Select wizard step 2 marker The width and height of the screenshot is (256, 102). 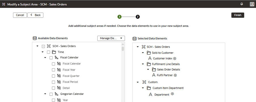click(137, 17)
